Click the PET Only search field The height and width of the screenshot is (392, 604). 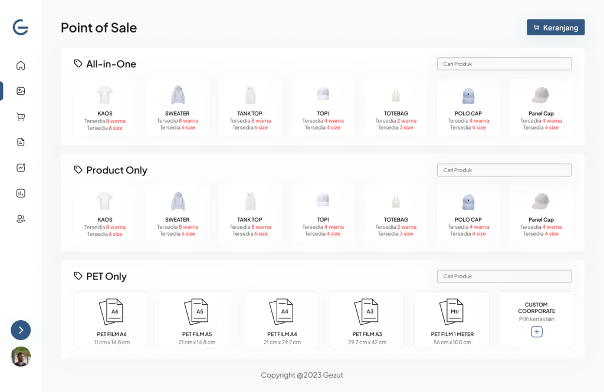coord(504,276)
